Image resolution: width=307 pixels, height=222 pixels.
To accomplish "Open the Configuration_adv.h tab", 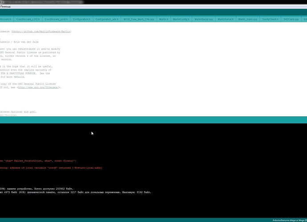I will click(107, 20).
